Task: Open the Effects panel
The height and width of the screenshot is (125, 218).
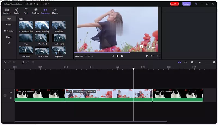Action: (55, 11)
